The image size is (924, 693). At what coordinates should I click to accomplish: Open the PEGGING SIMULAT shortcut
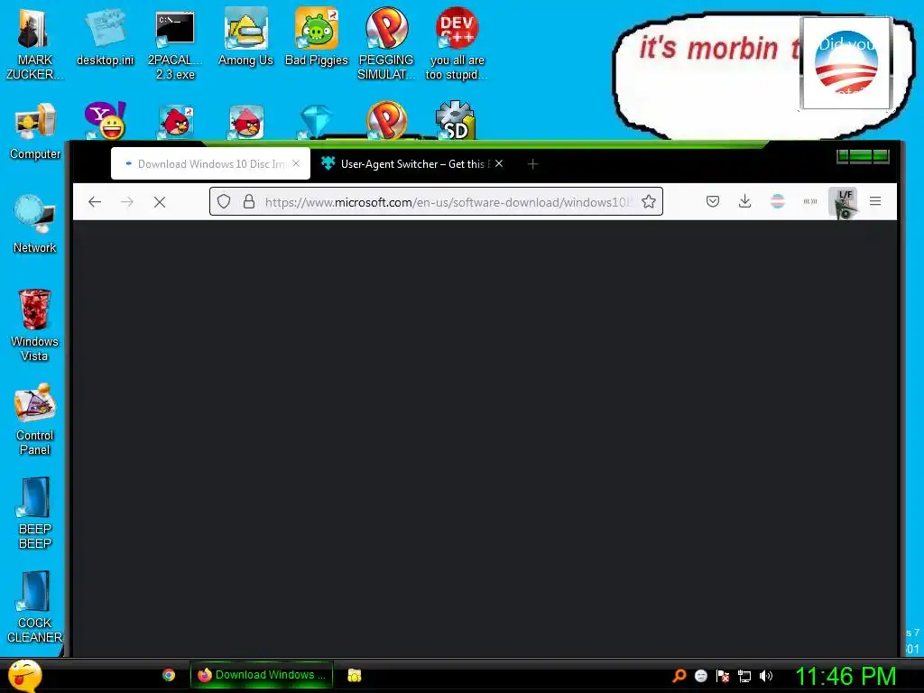386,45
